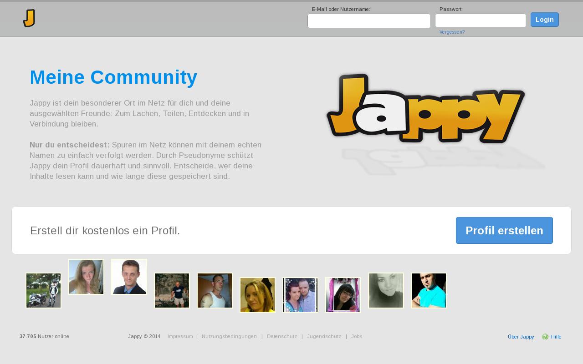Click the Login button
This screenshot has height=364, width=583.
[545, 20]
